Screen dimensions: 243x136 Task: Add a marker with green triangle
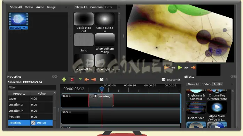tap(80, 79)
